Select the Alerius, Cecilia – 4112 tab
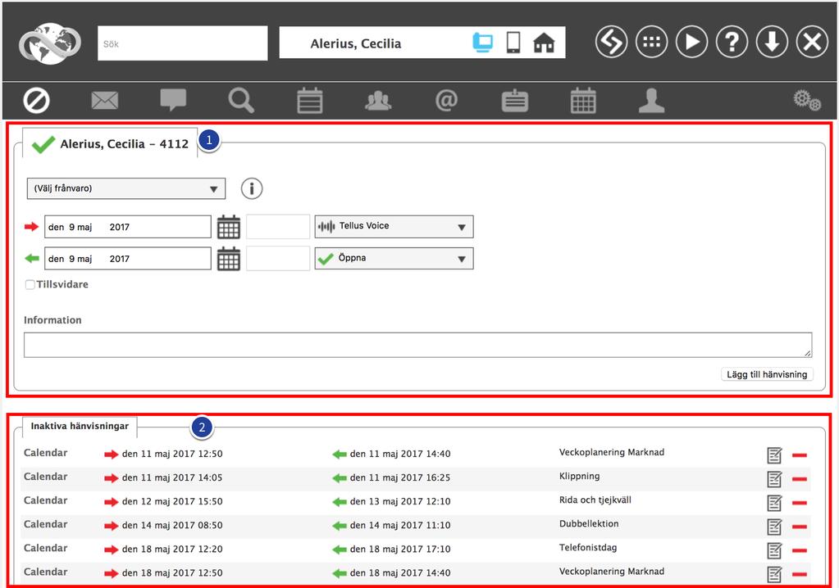This screenshot has height=588, width=839. 110,143
